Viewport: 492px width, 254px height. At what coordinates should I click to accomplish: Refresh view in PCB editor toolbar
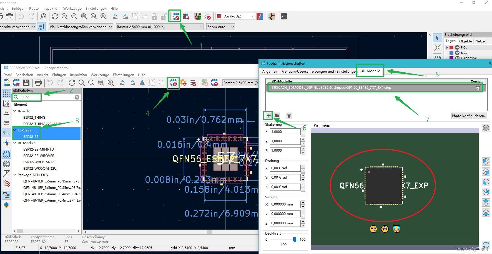[x=55, y=16]
